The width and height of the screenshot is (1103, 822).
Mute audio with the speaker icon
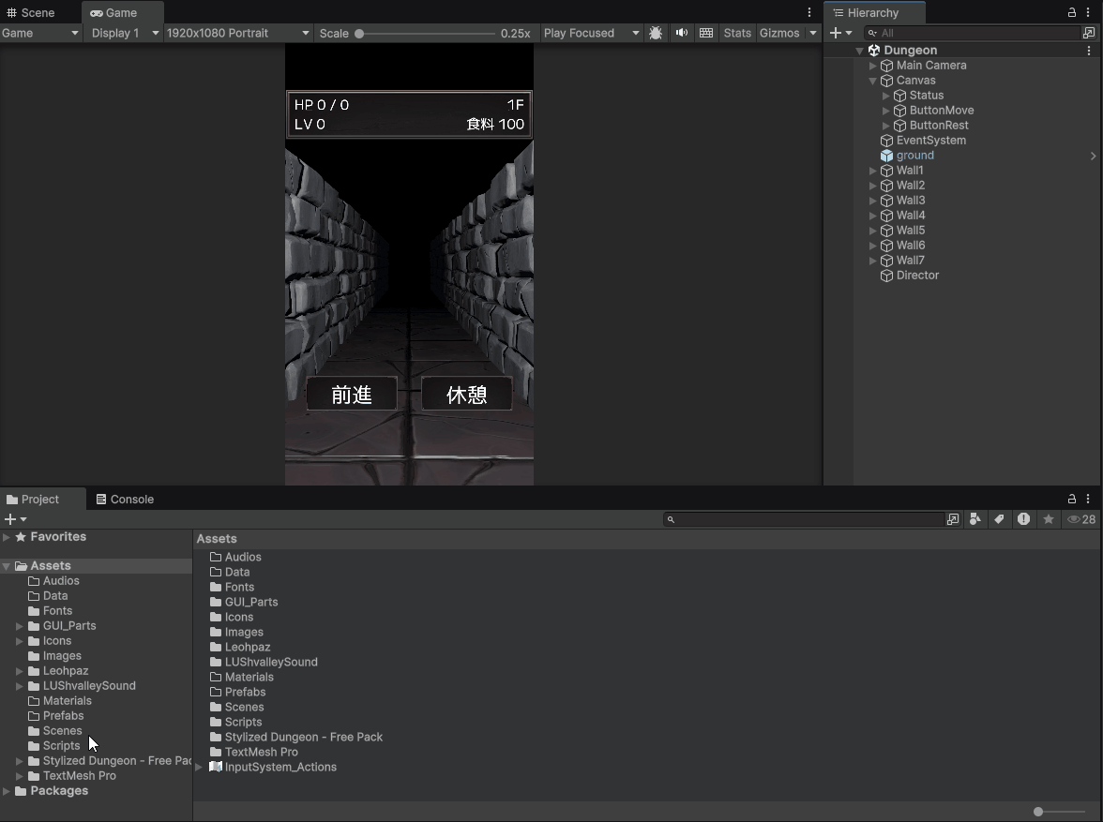(682, 33)
